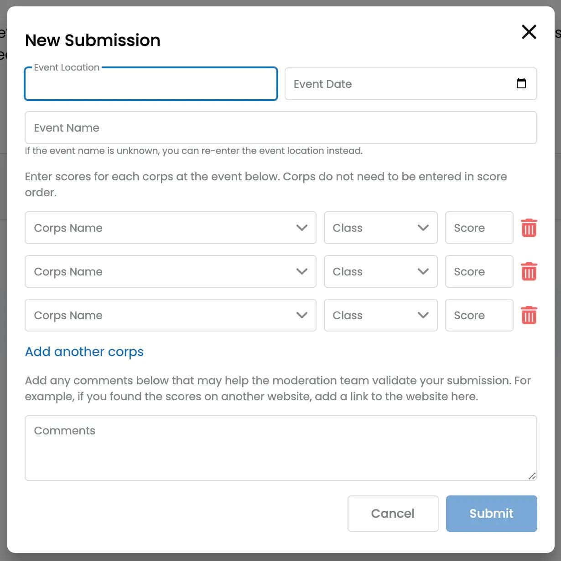This screenshot has width=561, height=561.
Task: Click the Cancel button
Action: (393, 514)
